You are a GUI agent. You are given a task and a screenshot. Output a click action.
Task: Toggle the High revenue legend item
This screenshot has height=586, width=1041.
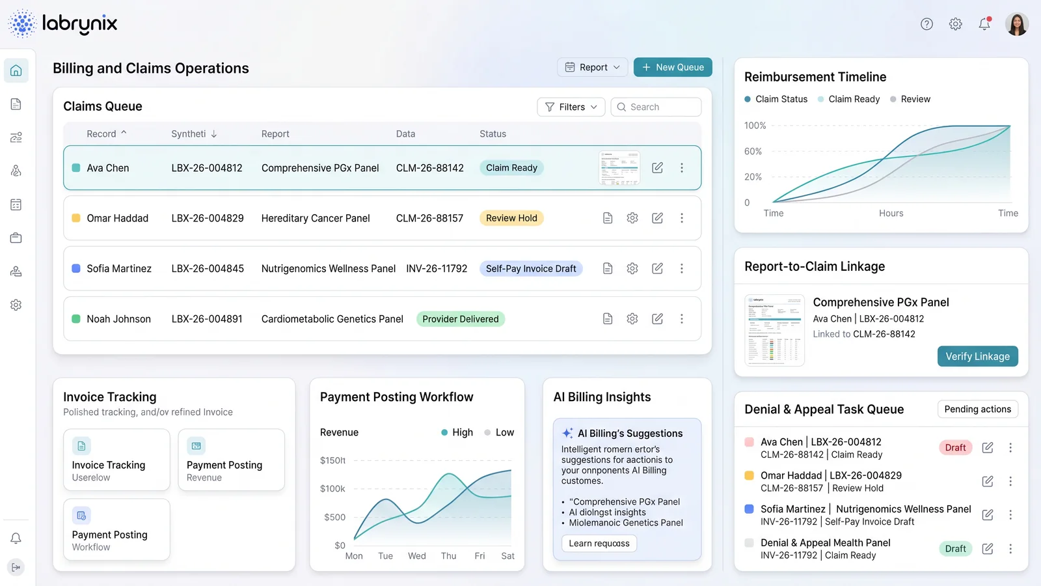(x=457, y=432)
